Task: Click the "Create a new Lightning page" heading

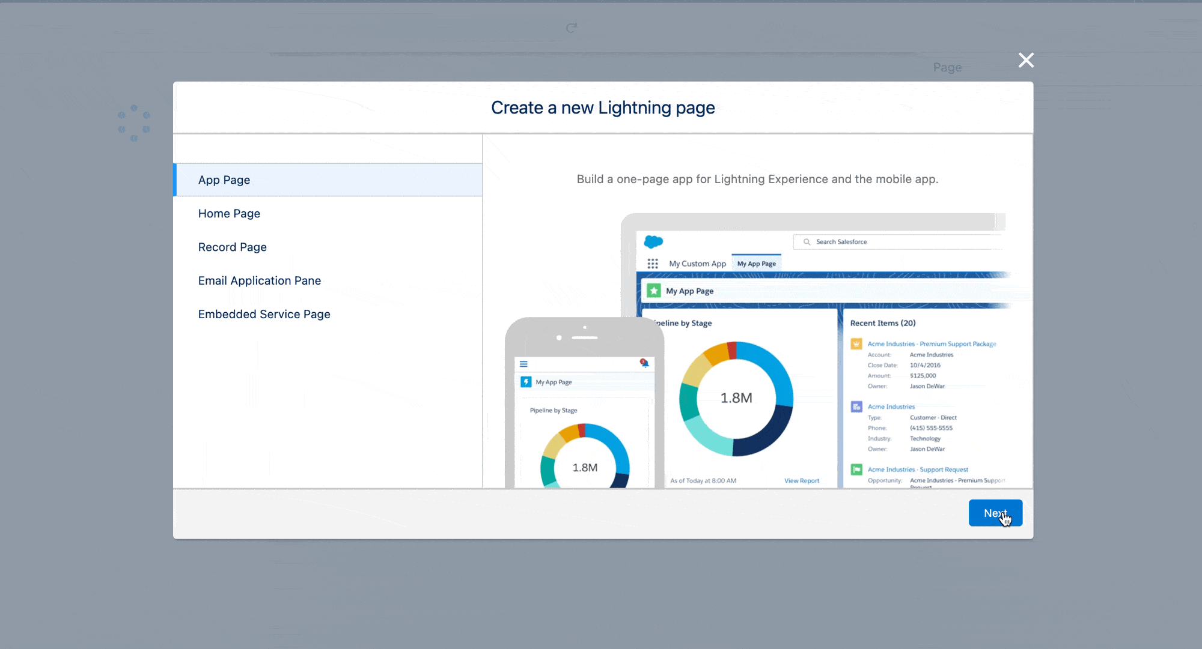Action: coord(603,108)
